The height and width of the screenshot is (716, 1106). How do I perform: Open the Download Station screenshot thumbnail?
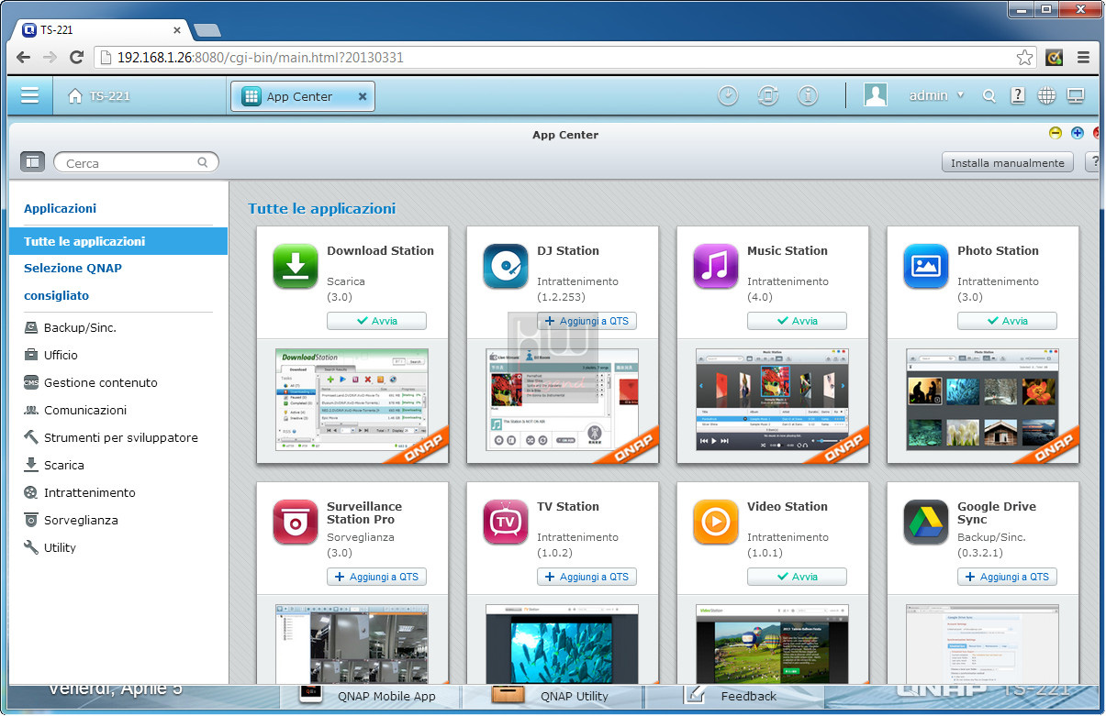click(352, 400)
